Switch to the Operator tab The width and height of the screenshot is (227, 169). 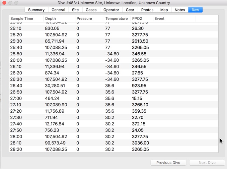(111, 10)
